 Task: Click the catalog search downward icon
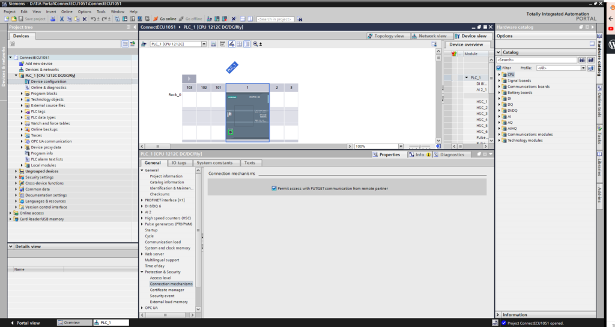pyautogui.click(x=582, y=60)
